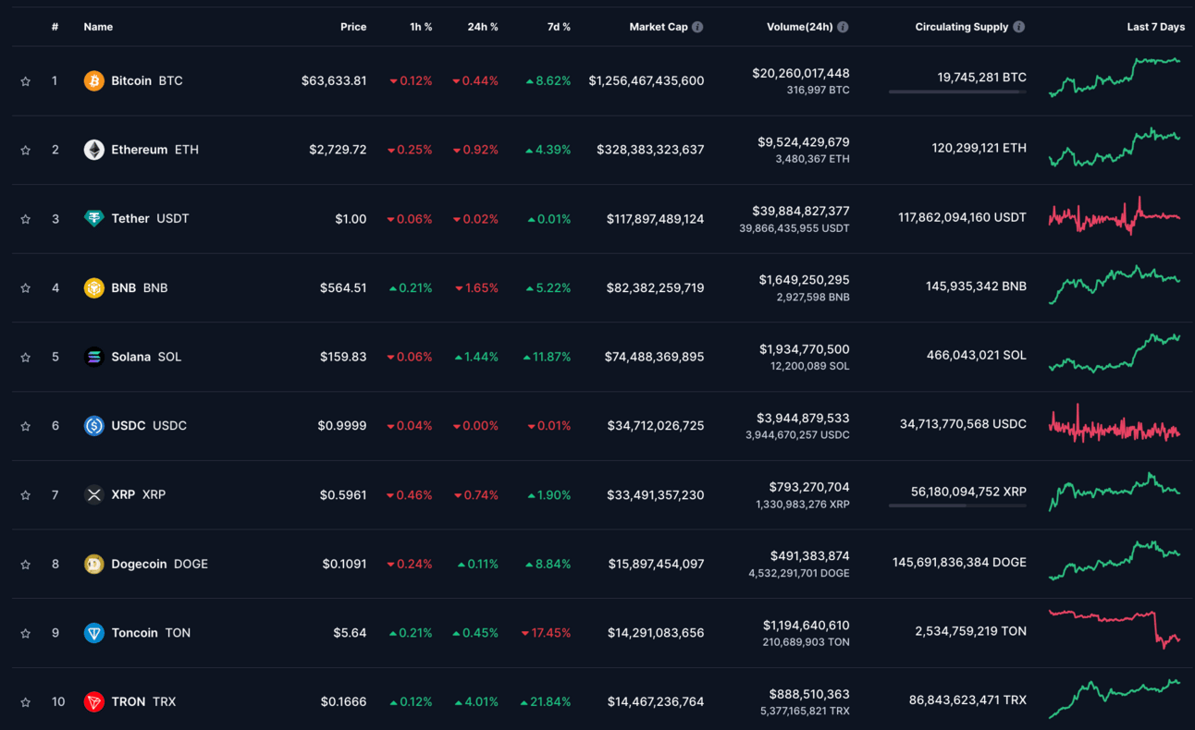Star Solana in the watchlist
Screen dimensions: 1195x730
click(26, 357)
